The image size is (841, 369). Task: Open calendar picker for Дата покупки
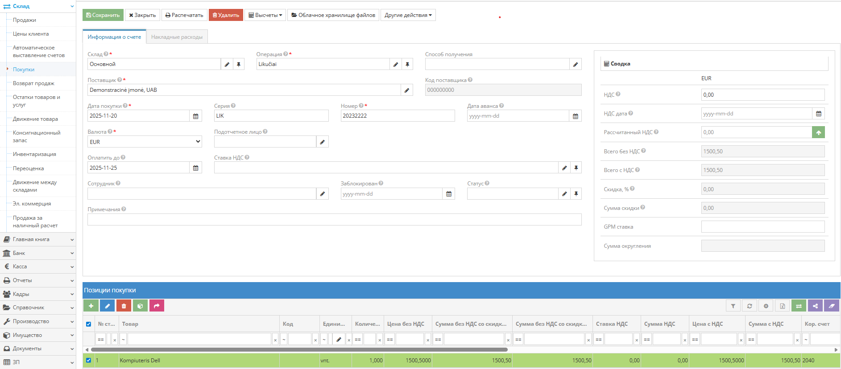tap(195, 116)
